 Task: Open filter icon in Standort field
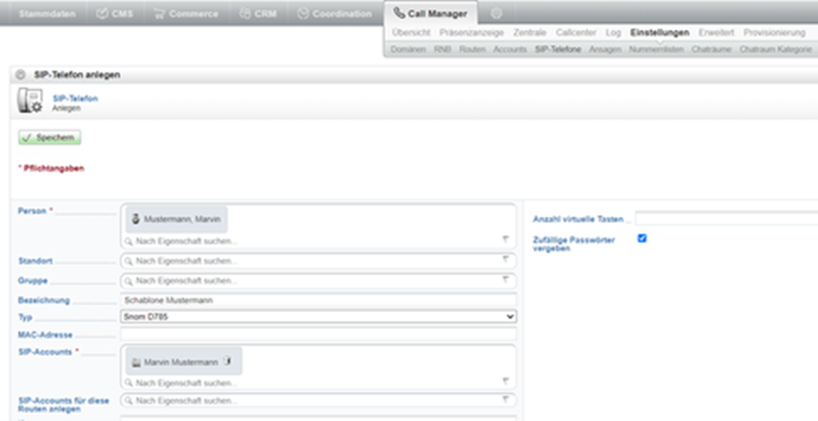(505, 259)
